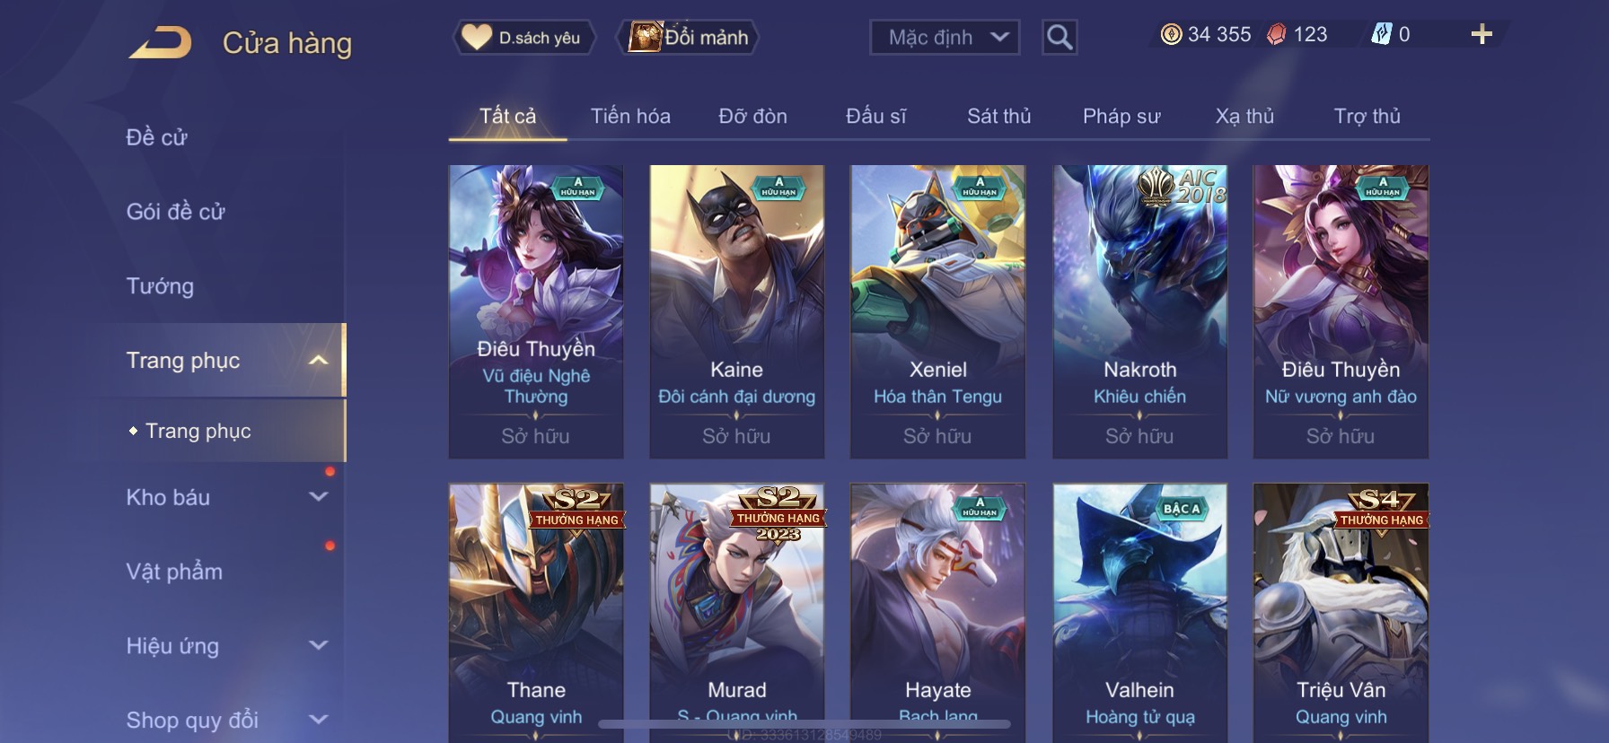Tap the red gem currency icon
This screenshot has width=1609, height=743.
(1276, 35)
